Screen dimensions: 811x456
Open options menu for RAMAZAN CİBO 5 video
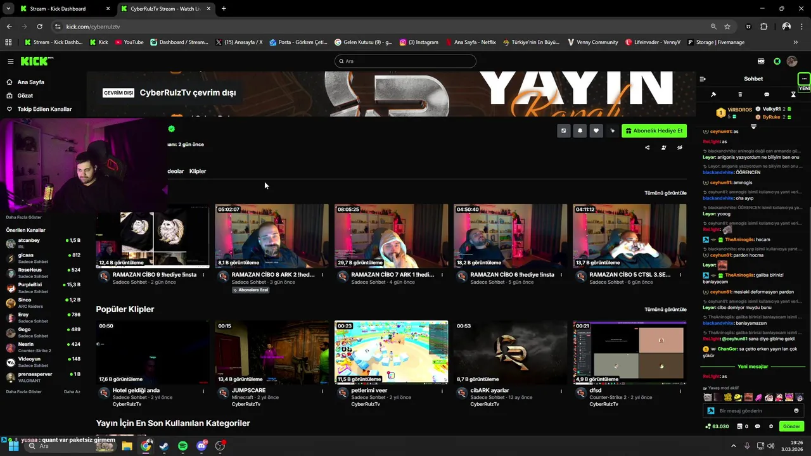point(680,275)
